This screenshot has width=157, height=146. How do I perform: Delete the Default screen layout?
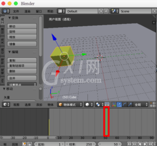(106, 11)
